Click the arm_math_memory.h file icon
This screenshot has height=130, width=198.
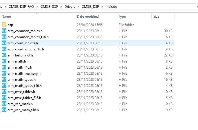coord(4,73)
